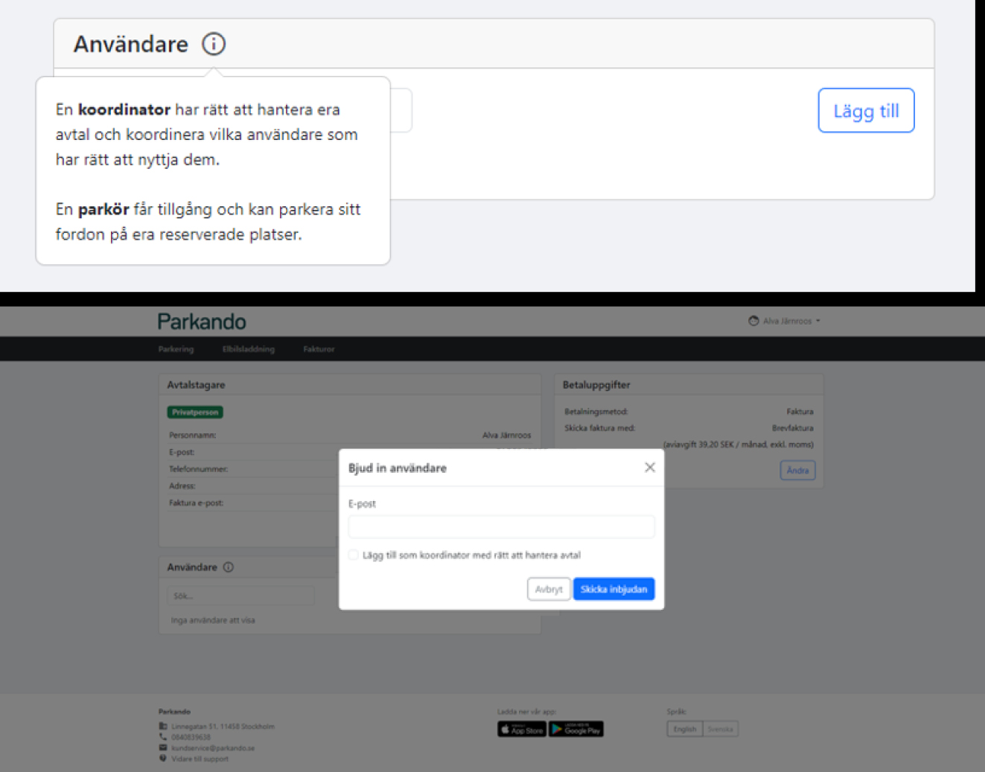This screenshot has height=772, width=985.
Task: Expand the Alva Järnroos account dropdown arrow
Action: 818,321
